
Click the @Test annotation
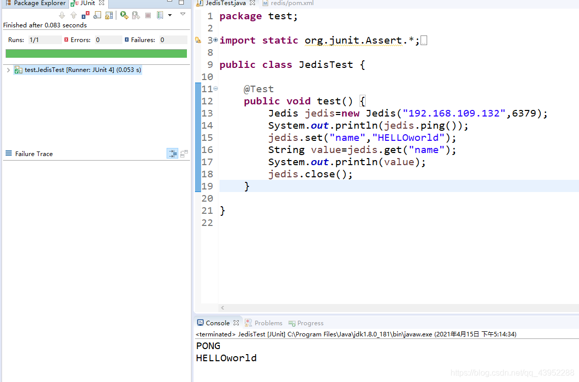[259, 89]
